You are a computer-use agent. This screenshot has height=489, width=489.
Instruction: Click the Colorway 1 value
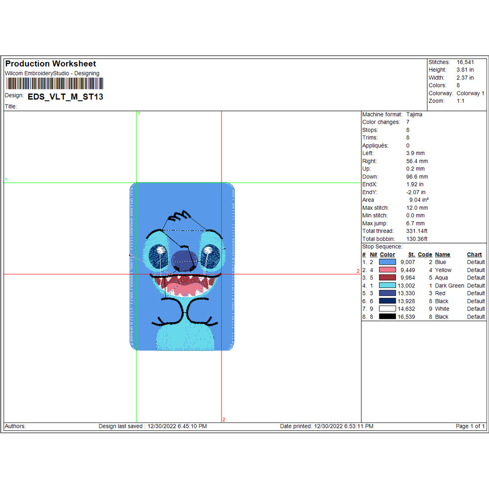[x=470, y=93]
